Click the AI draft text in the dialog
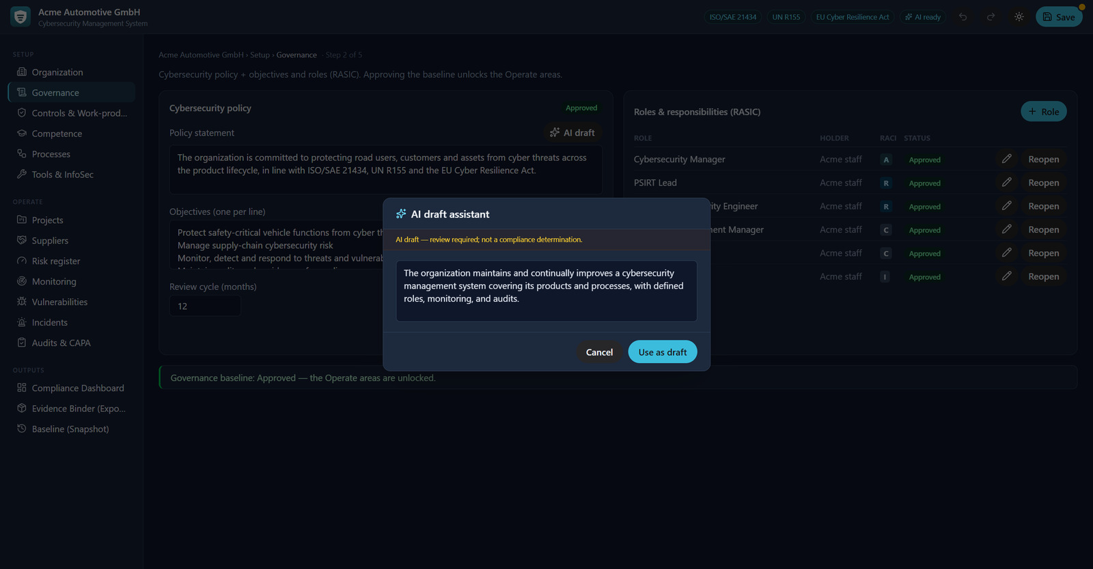The height and width of the screenshot is (569, 1093). coord(546,291)
